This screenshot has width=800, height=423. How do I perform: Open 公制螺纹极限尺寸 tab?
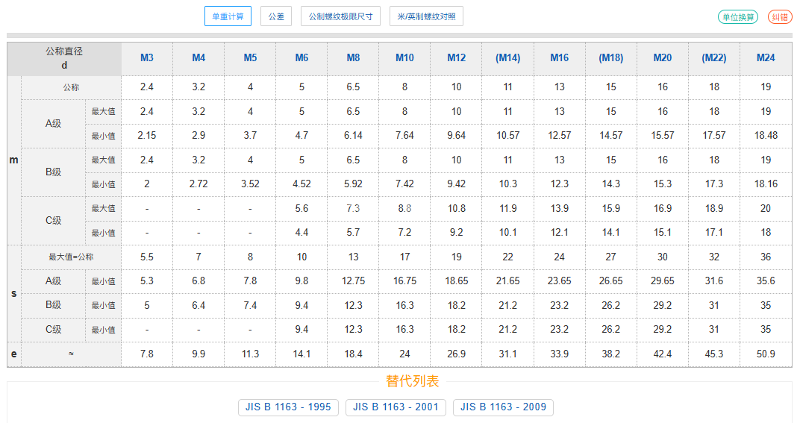coord(340,16)
